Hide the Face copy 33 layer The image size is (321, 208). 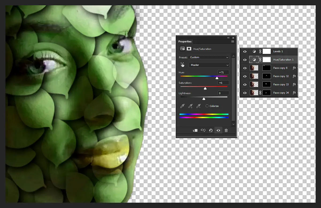point(245,85)
